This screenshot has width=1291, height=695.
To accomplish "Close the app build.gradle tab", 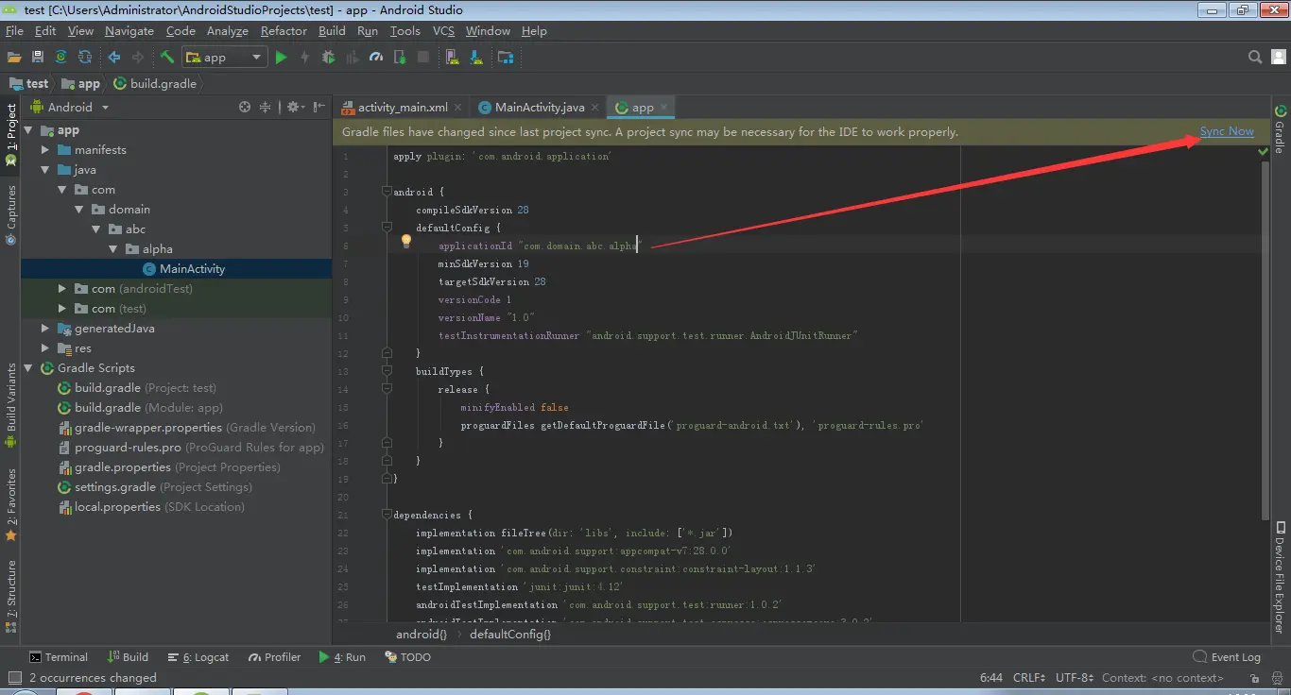I will point(664,108).
